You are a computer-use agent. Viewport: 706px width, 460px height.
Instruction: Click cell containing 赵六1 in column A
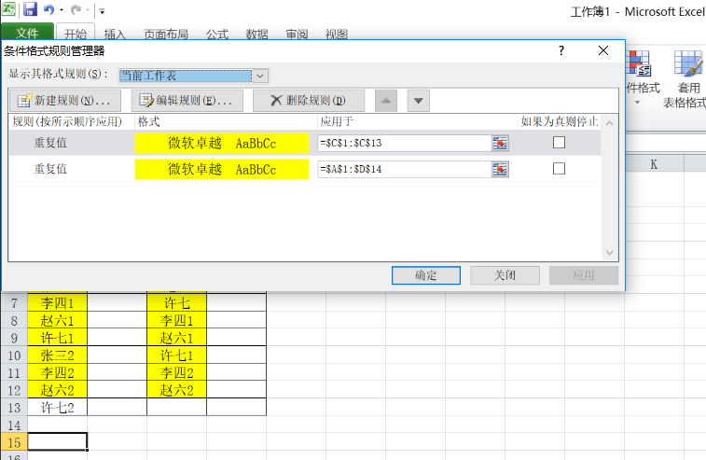(x=57, y=321)
